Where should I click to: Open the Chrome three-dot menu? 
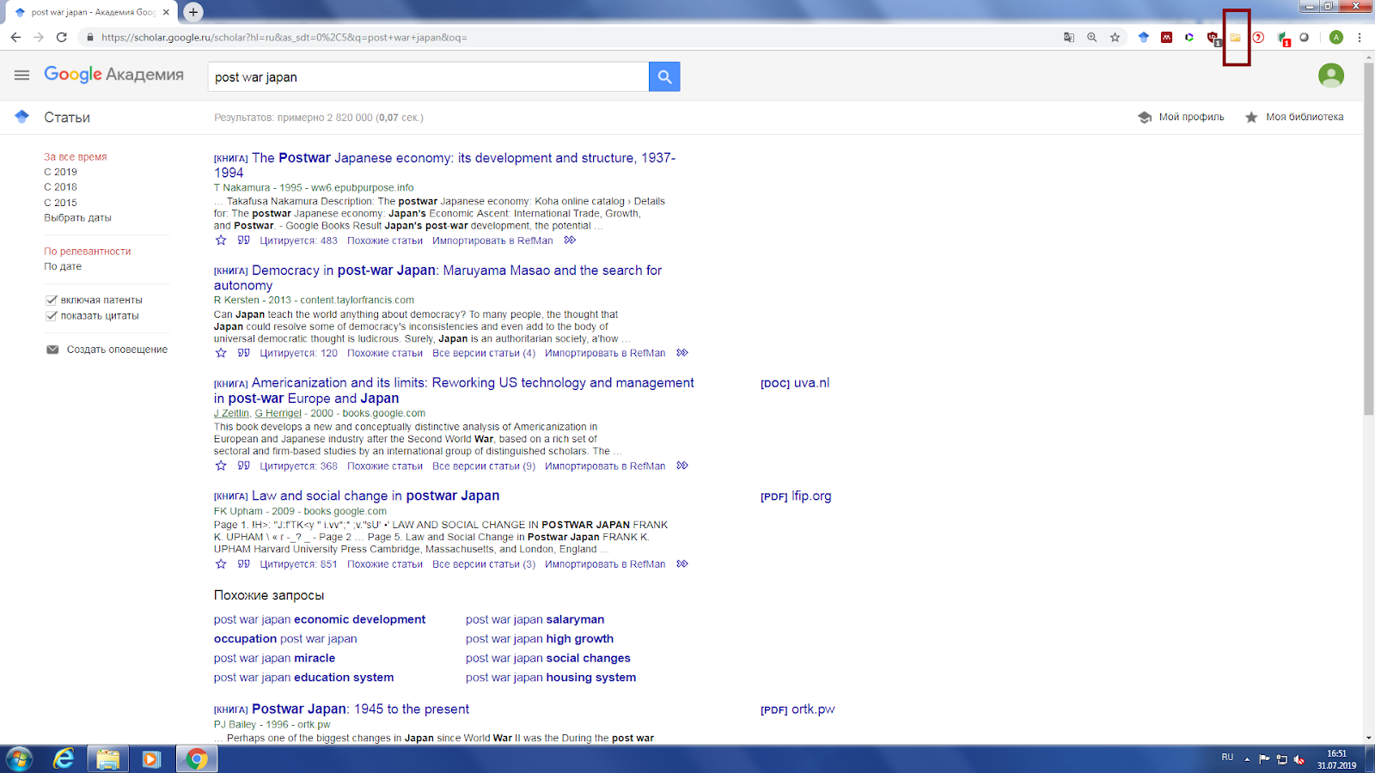pos(1360,37)
